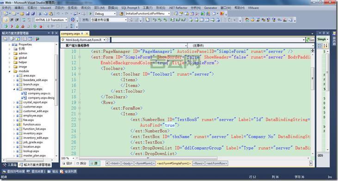
Task: Click the last orange icon on top toolbar
Action: coord(222,13)
